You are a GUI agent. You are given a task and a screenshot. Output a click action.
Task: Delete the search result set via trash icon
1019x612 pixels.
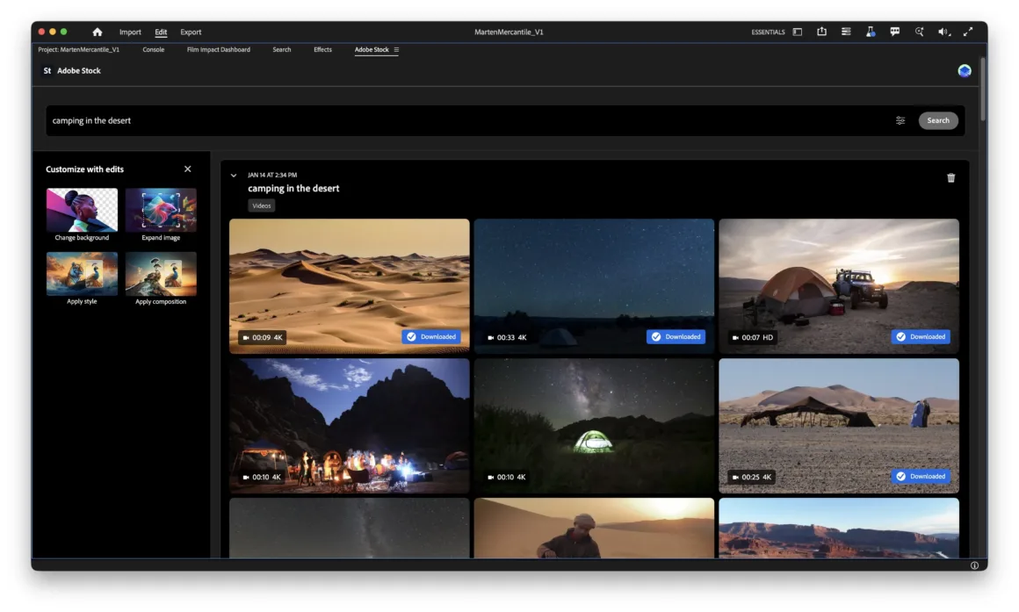[x=950, y=177]
